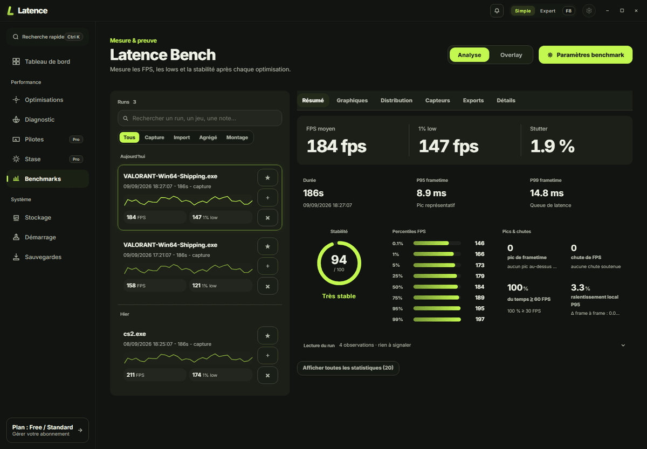Select the Analyse view toggle
The height and width of the screenshot is (449, 647).
469,55
